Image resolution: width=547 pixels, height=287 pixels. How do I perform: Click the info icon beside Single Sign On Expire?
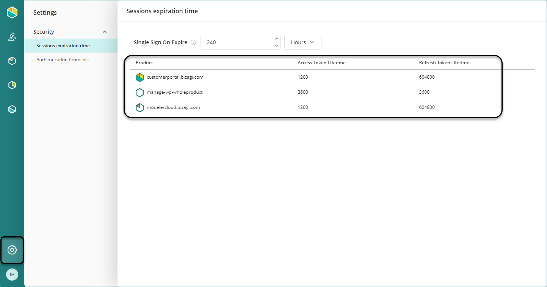click(193, 42)
